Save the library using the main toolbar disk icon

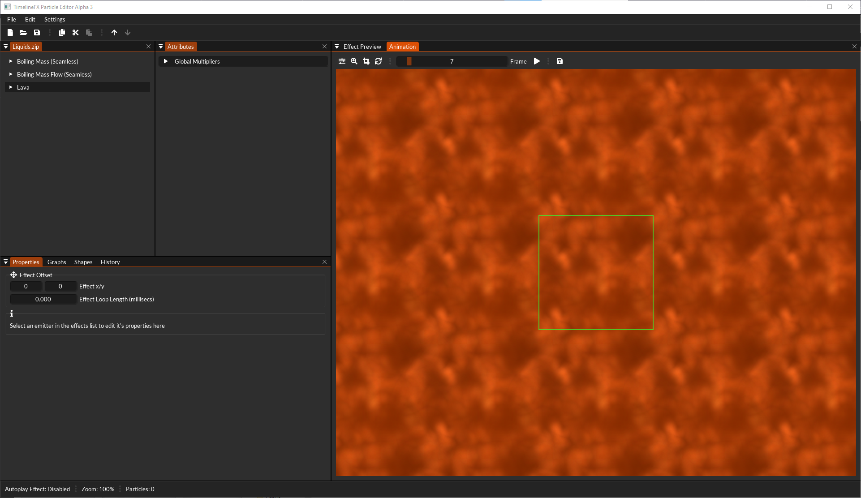(37, 32)
